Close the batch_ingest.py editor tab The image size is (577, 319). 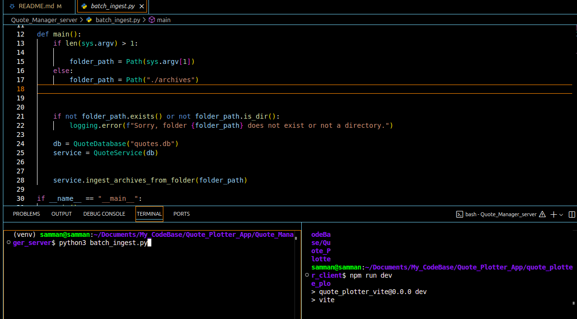pyautogui.click(x=141, y=6)
